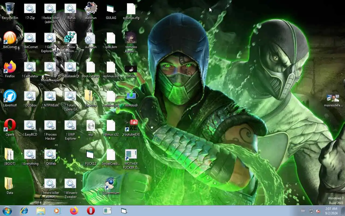This screenshot has height=216, width=345.
Task: Select the ! NTPWEdit desktop shortcut
Action: point(50,99)
